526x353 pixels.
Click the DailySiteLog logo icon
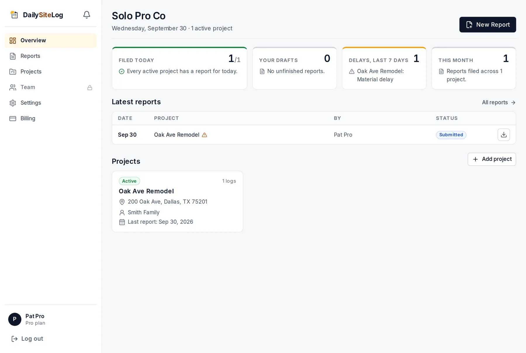(x=14, y=15)
